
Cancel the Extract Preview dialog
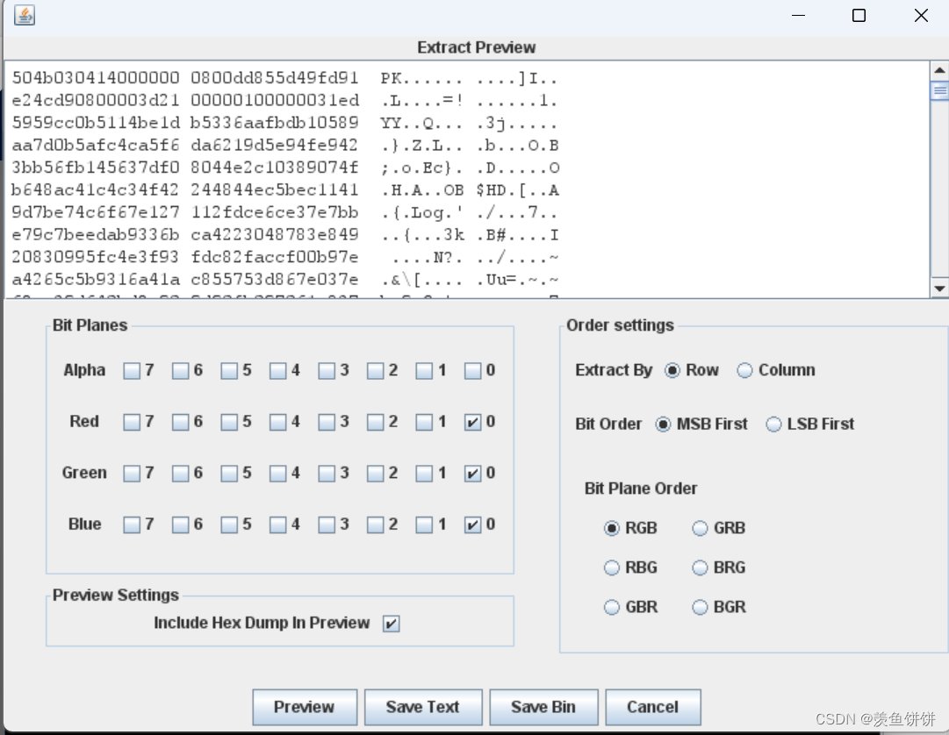coord(653,707)
